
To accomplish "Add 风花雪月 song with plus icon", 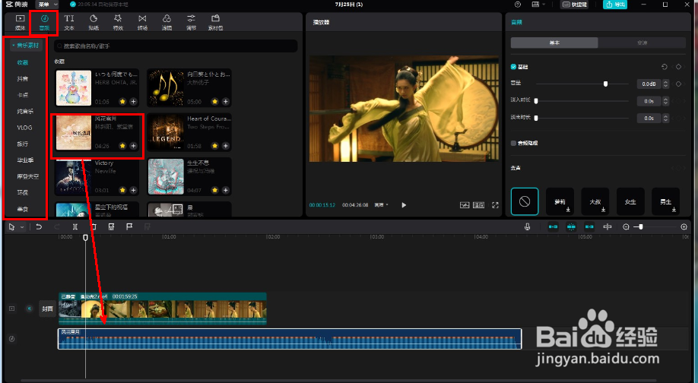I will 133,146.
